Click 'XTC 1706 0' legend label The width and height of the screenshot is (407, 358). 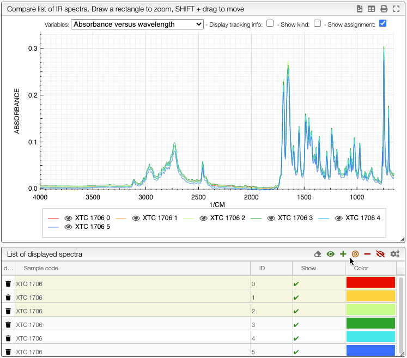[93, 218]
